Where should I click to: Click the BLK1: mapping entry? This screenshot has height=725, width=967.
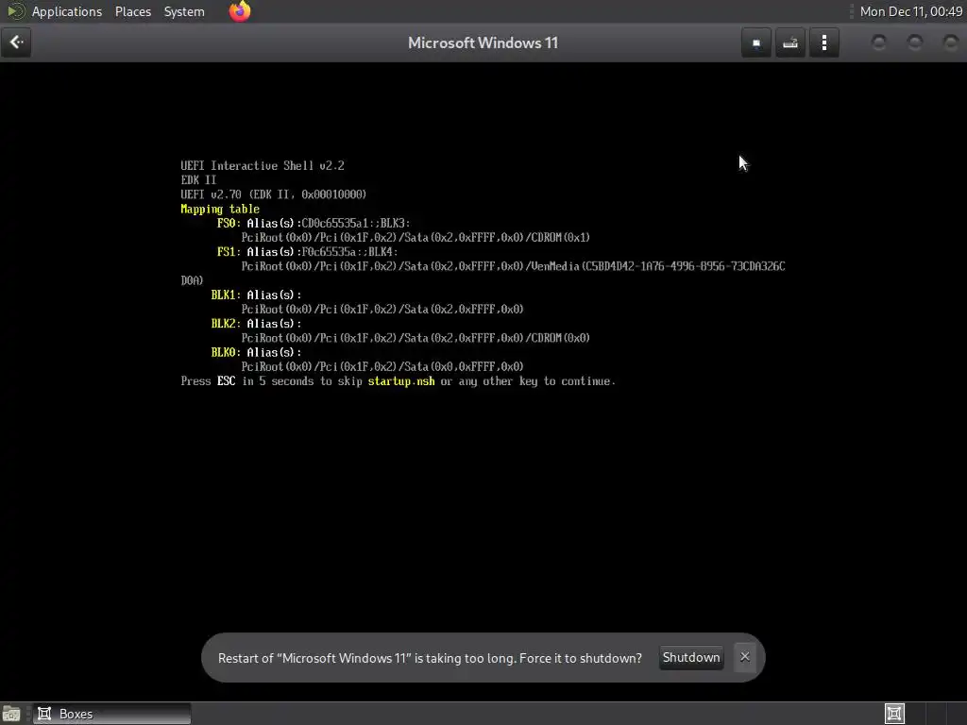coord(225,295)
